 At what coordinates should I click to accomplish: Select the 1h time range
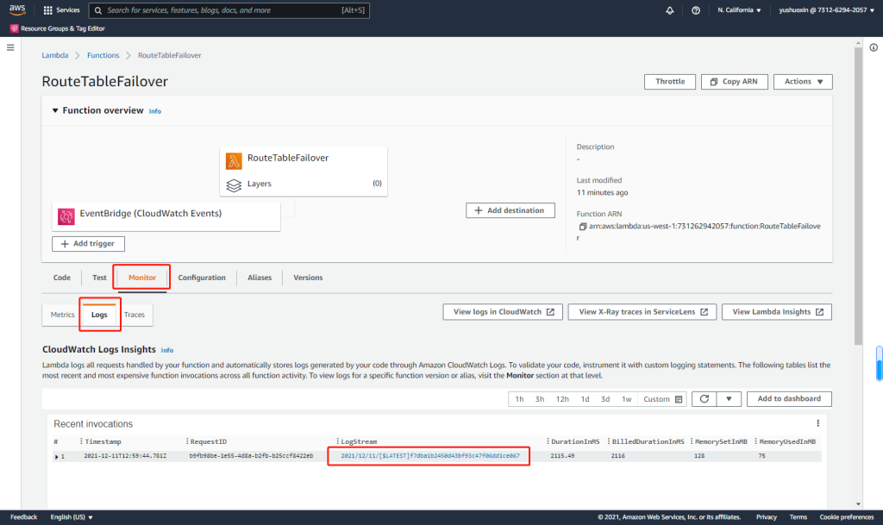pos(519,399)
